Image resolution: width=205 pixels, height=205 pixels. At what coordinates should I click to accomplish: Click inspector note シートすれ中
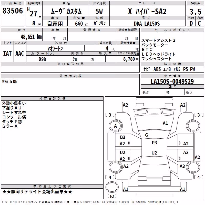[14, 112]
